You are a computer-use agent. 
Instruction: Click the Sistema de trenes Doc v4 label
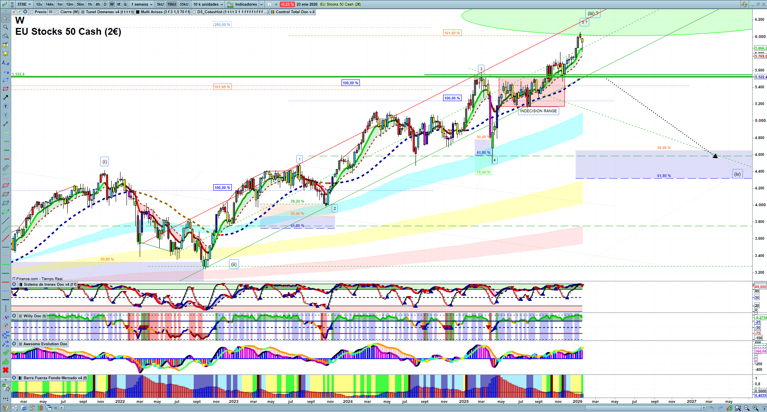coord(50,285)
